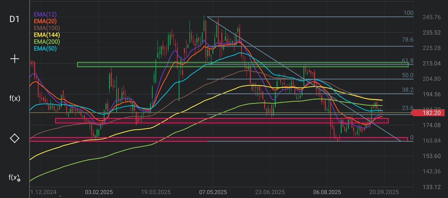
Task: Select the EMA(100) indicator label
Action: click(x=47, y=28)
